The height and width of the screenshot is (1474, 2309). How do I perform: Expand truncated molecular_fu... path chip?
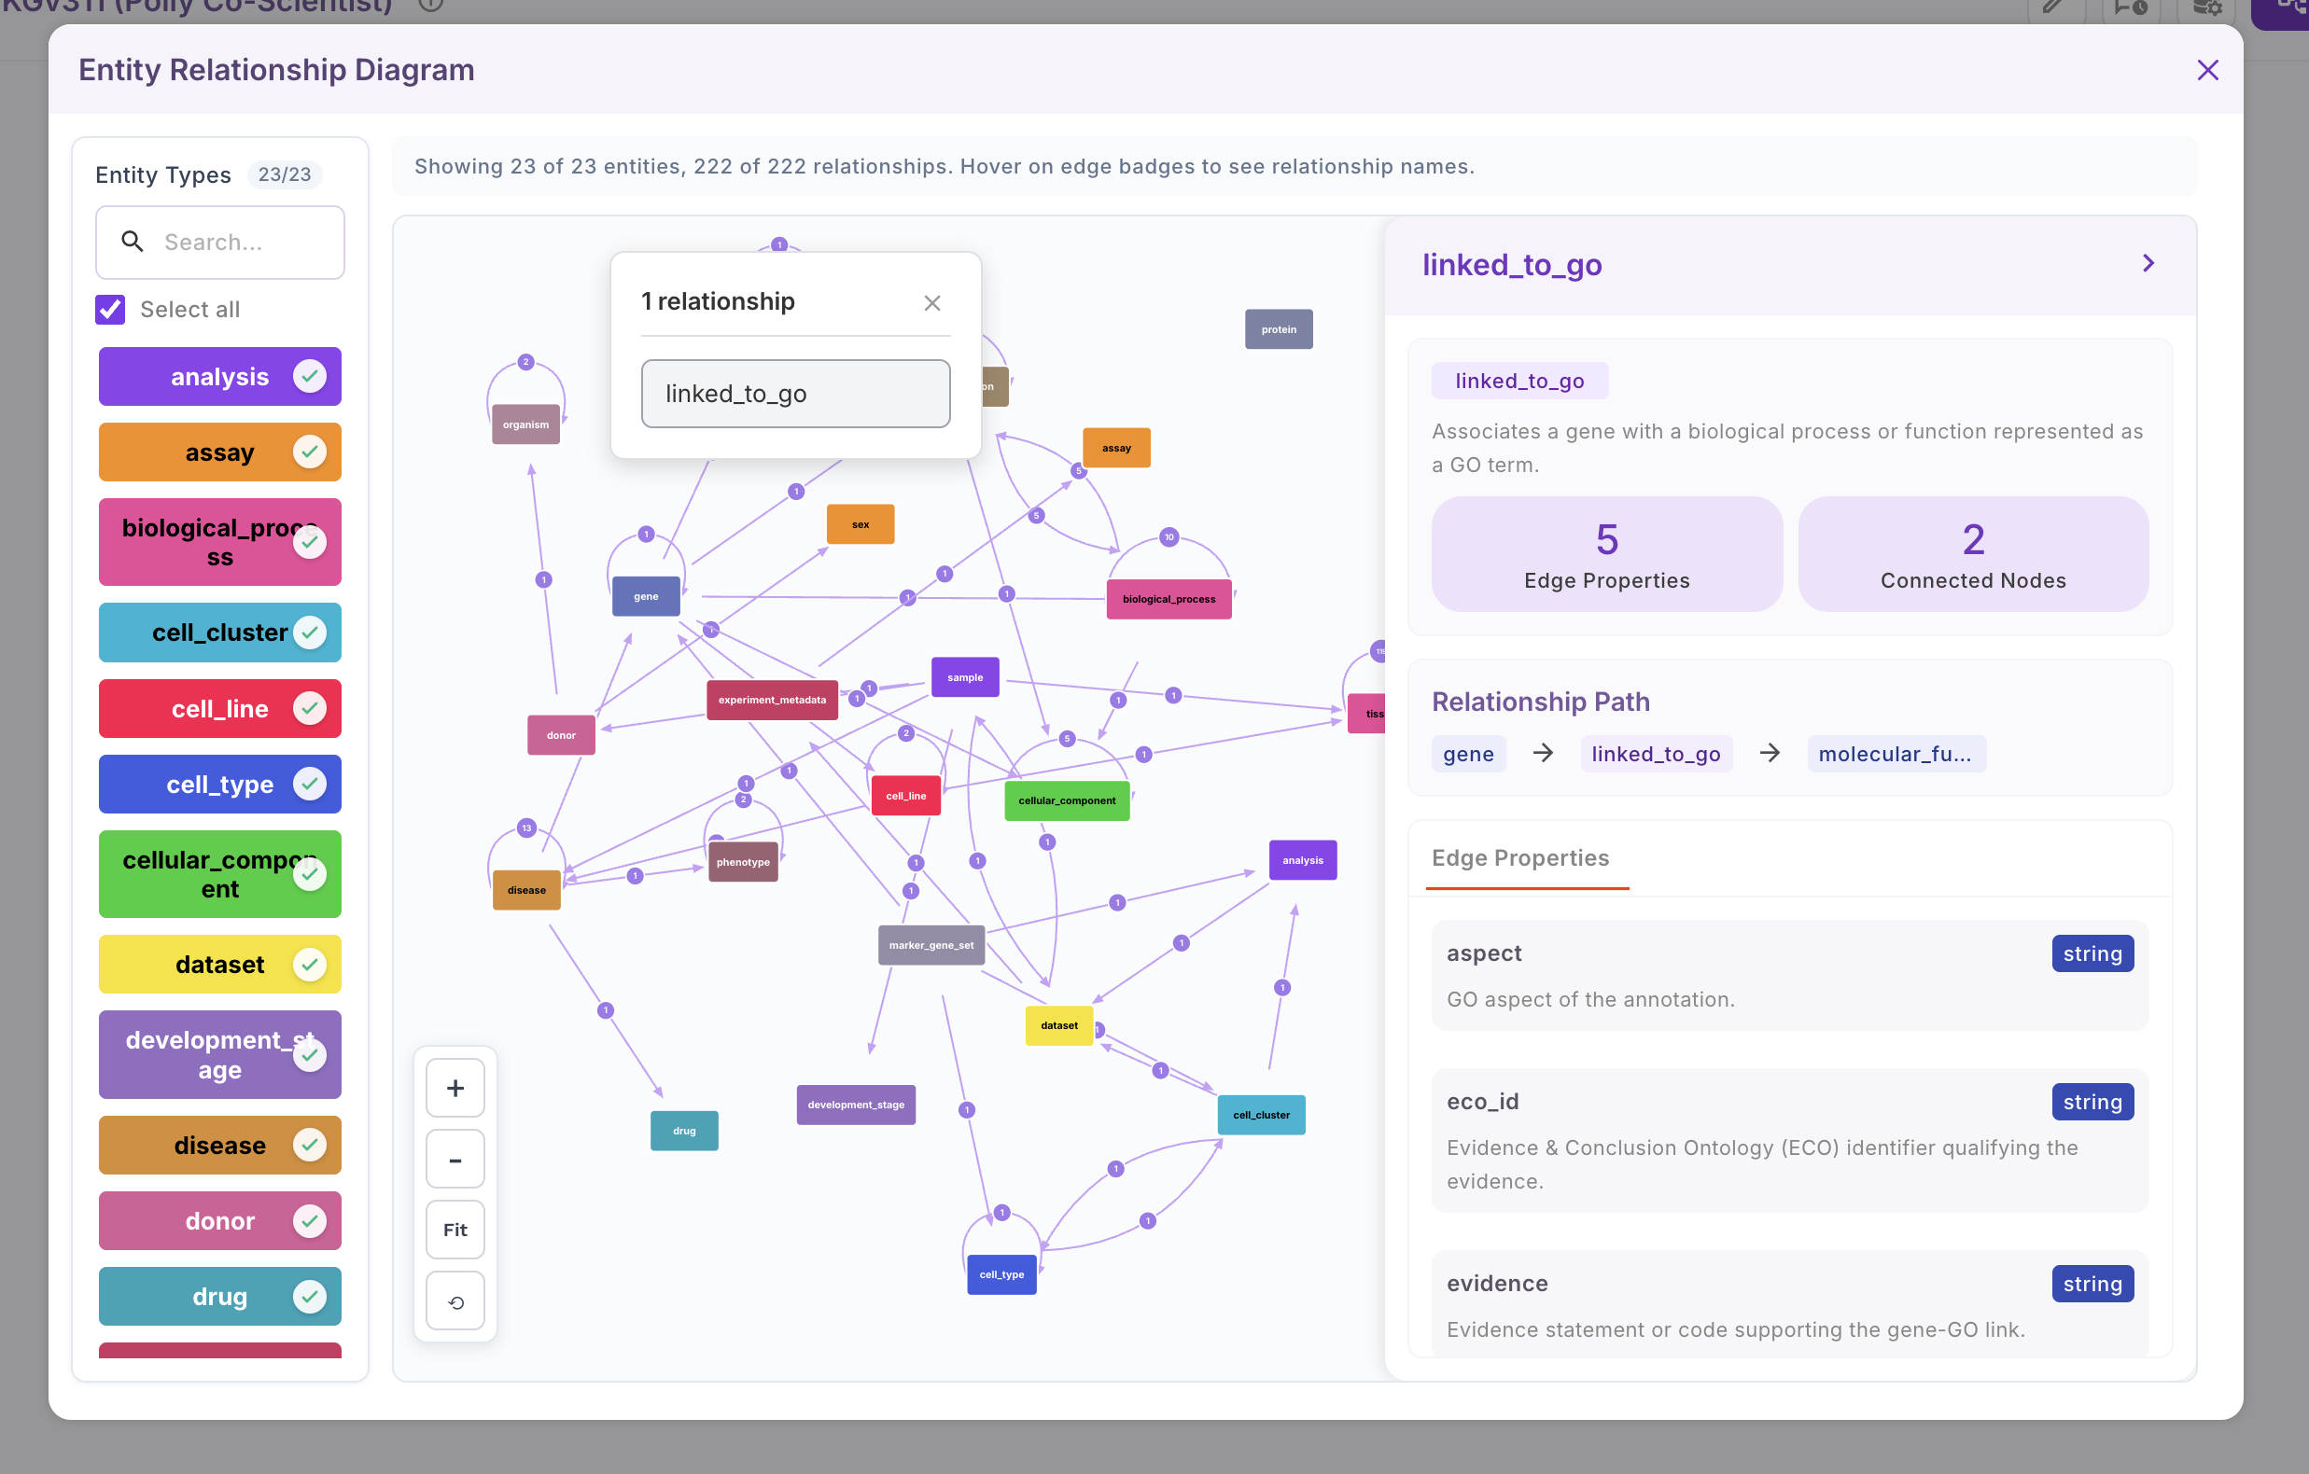pos(1894,754)
